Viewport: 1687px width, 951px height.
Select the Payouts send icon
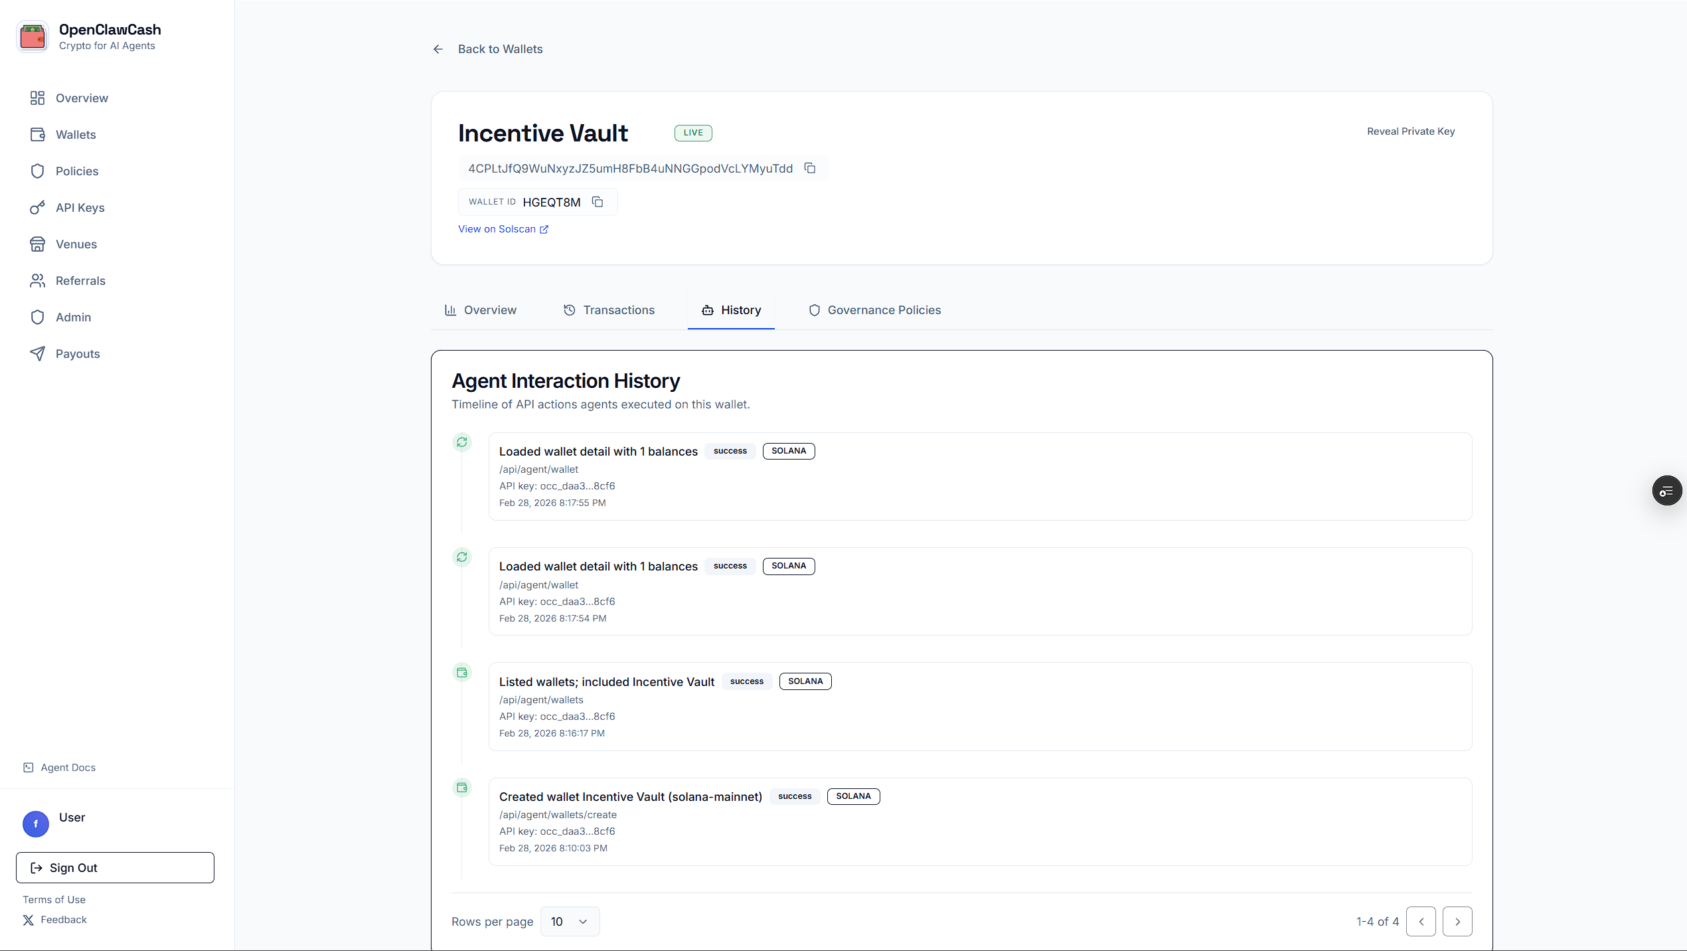coord(38,353)
